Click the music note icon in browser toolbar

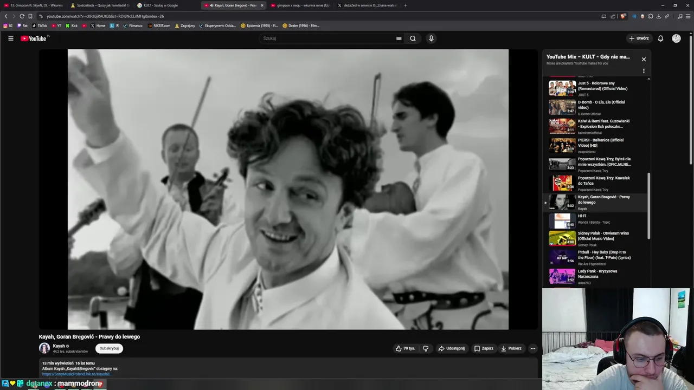tap(680, 16)
